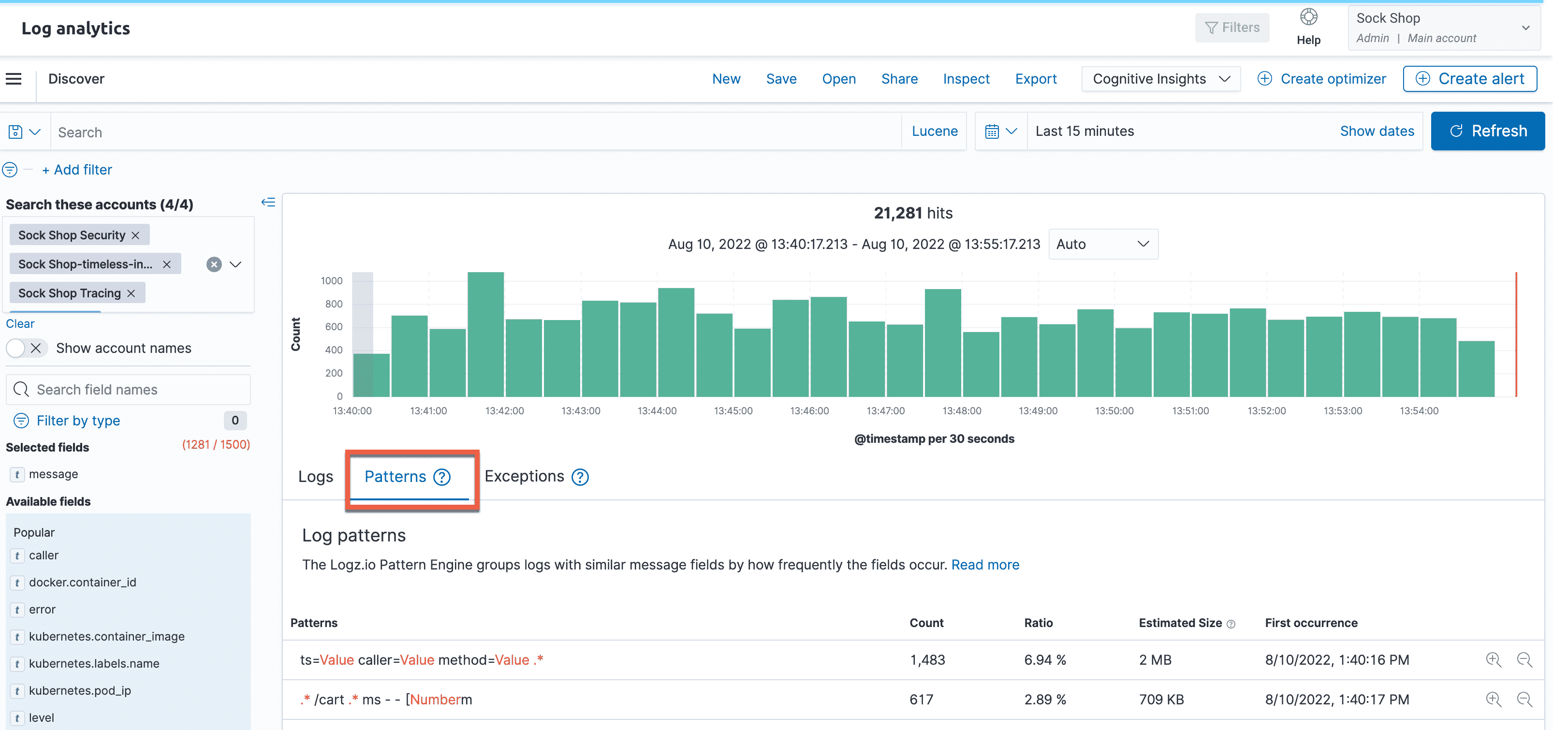Filter in the ts=Value pattern row
Screen dimensions: 1553x730
point(1493,659)
